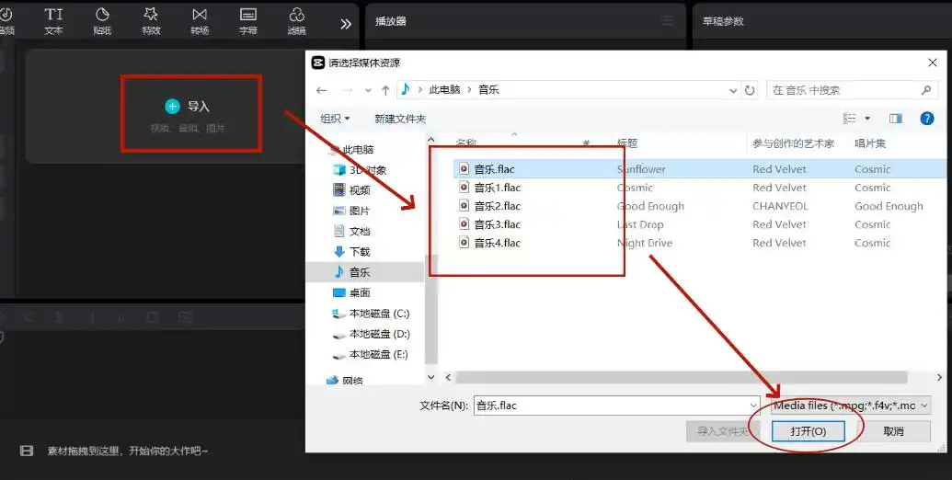Open the Media files type filter dropdown

pyautogui.click(x=851, y=406)
